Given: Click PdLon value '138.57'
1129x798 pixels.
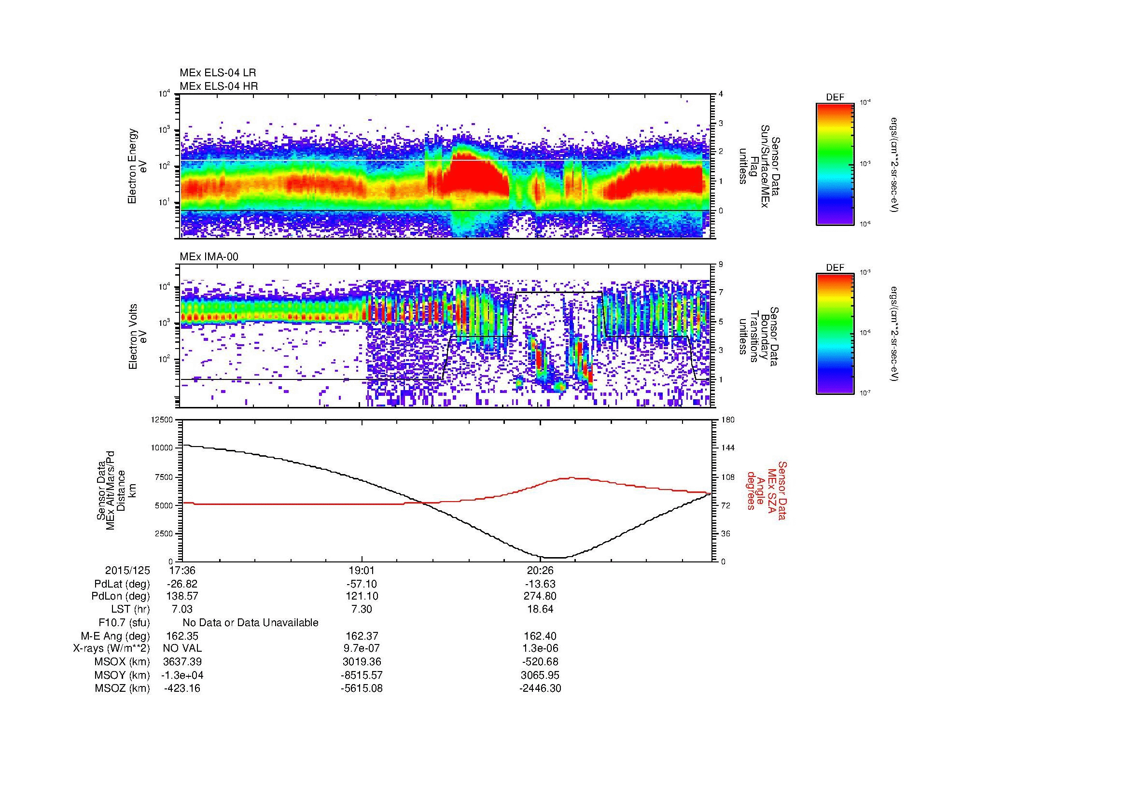Looking at the screenshot, I should (x=182, y=596).
